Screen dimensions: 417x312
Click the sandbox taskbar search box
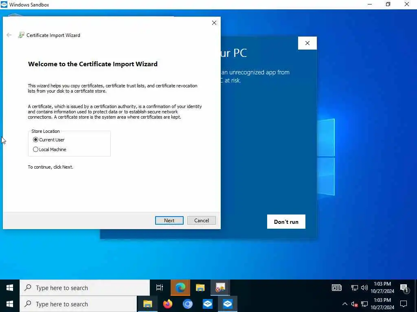pyautogui.click(x=85, y=288)
